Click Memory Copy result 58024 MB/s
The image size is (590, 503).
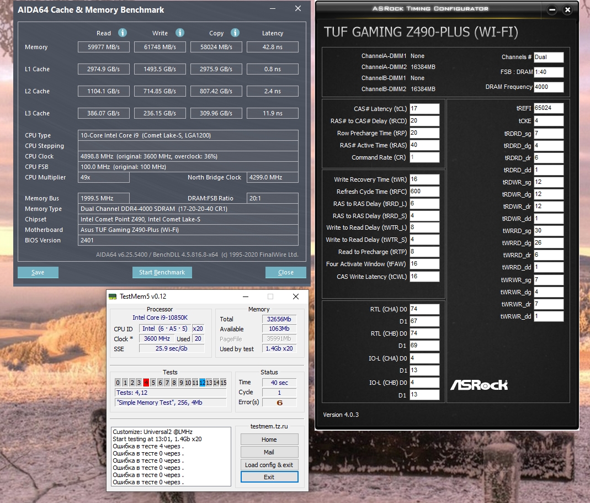click(216, 47)
